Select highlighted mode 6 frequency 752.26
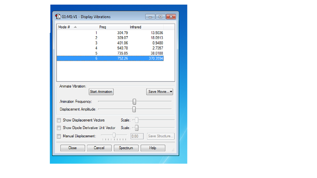The width and height of the screenshot is (317, 178). [110, 58]
